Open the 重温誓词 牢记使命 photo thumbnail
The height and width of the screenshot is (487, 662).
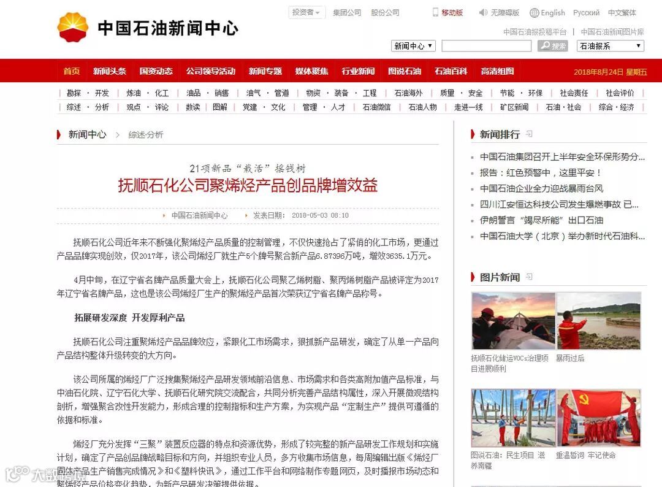click(x=599, y=418)
